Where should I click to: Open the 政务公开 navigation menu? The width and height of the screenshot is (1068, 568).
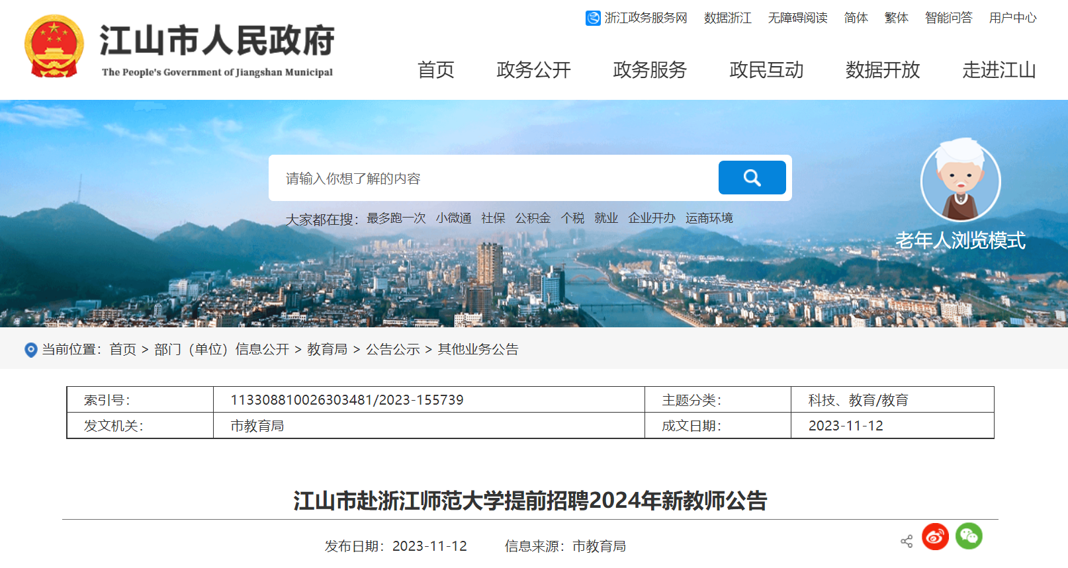533,70
